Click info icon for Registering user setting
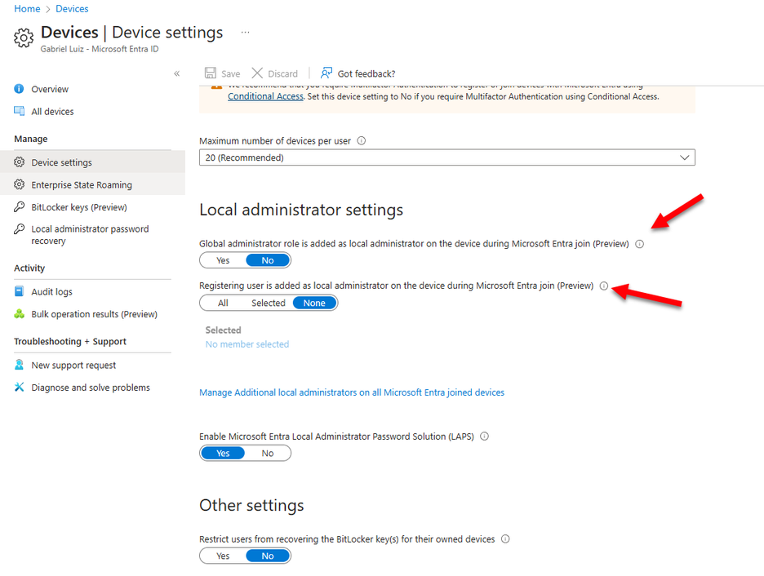This screenshot has height=576, width=764. click(x=604, y=286)
